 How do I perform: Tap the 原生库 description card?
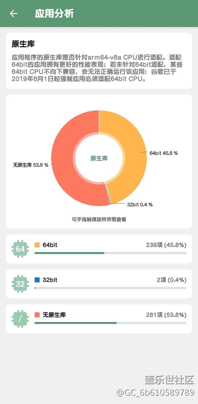click(x=99, y=61)
